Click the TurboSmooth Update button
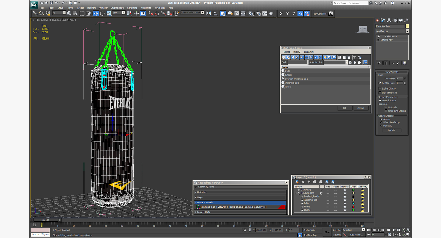441x238 pixels. [x=392, y=130]
